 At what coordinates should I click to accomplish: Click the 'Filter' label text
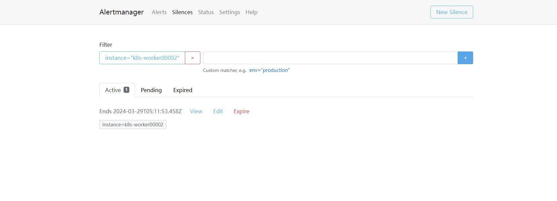pos(106,45)
